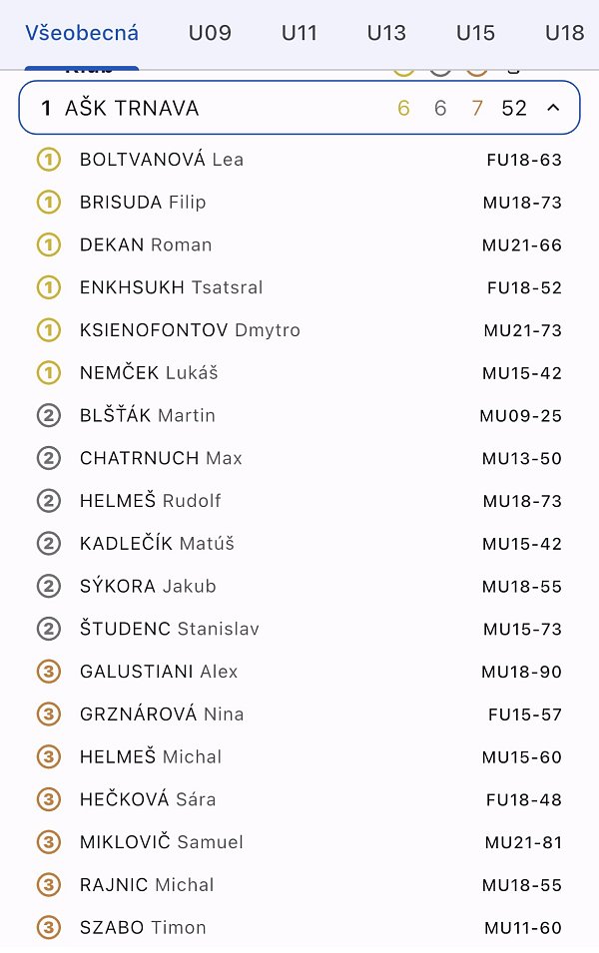Select the Všeobecná tab
Screen dimensions: 599x953
[82, 33]
